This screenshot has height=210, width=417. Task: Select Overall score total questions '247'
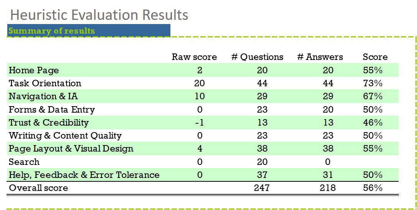(x=262, y=188)
